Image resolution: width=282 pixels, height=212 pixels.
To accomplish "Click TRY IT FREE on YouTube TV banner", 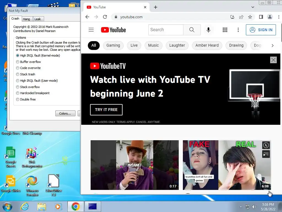I will [106, 110].
